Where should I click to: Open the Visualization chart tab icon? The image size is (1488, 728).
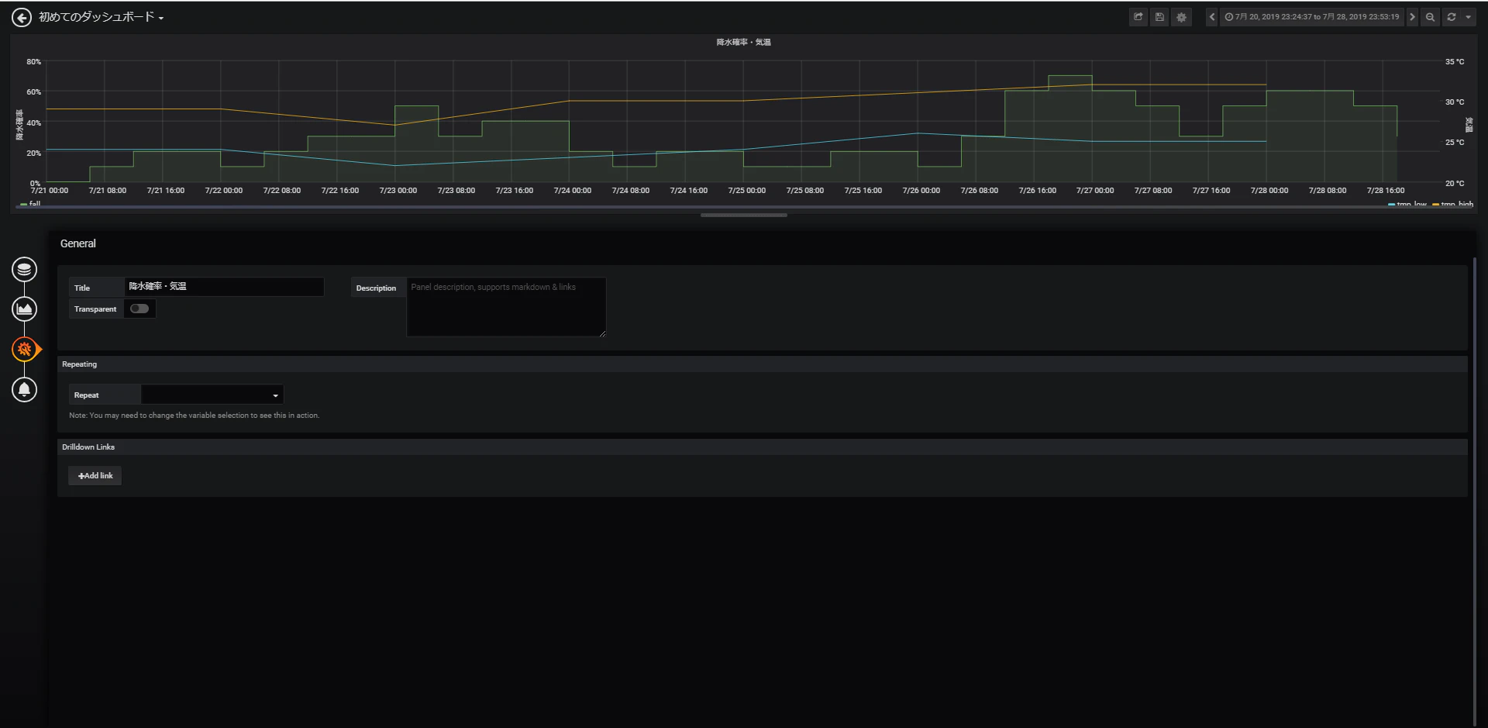coord(25,309)
